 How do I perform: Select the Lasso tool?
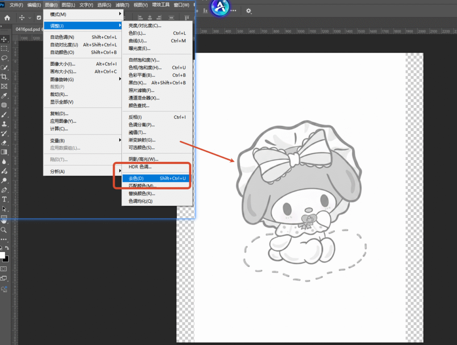click(x=4, y=58)
